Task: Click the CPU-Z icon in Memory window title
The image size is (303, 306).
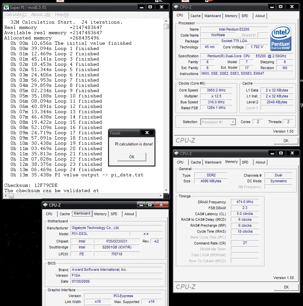Action: (177, 153)
